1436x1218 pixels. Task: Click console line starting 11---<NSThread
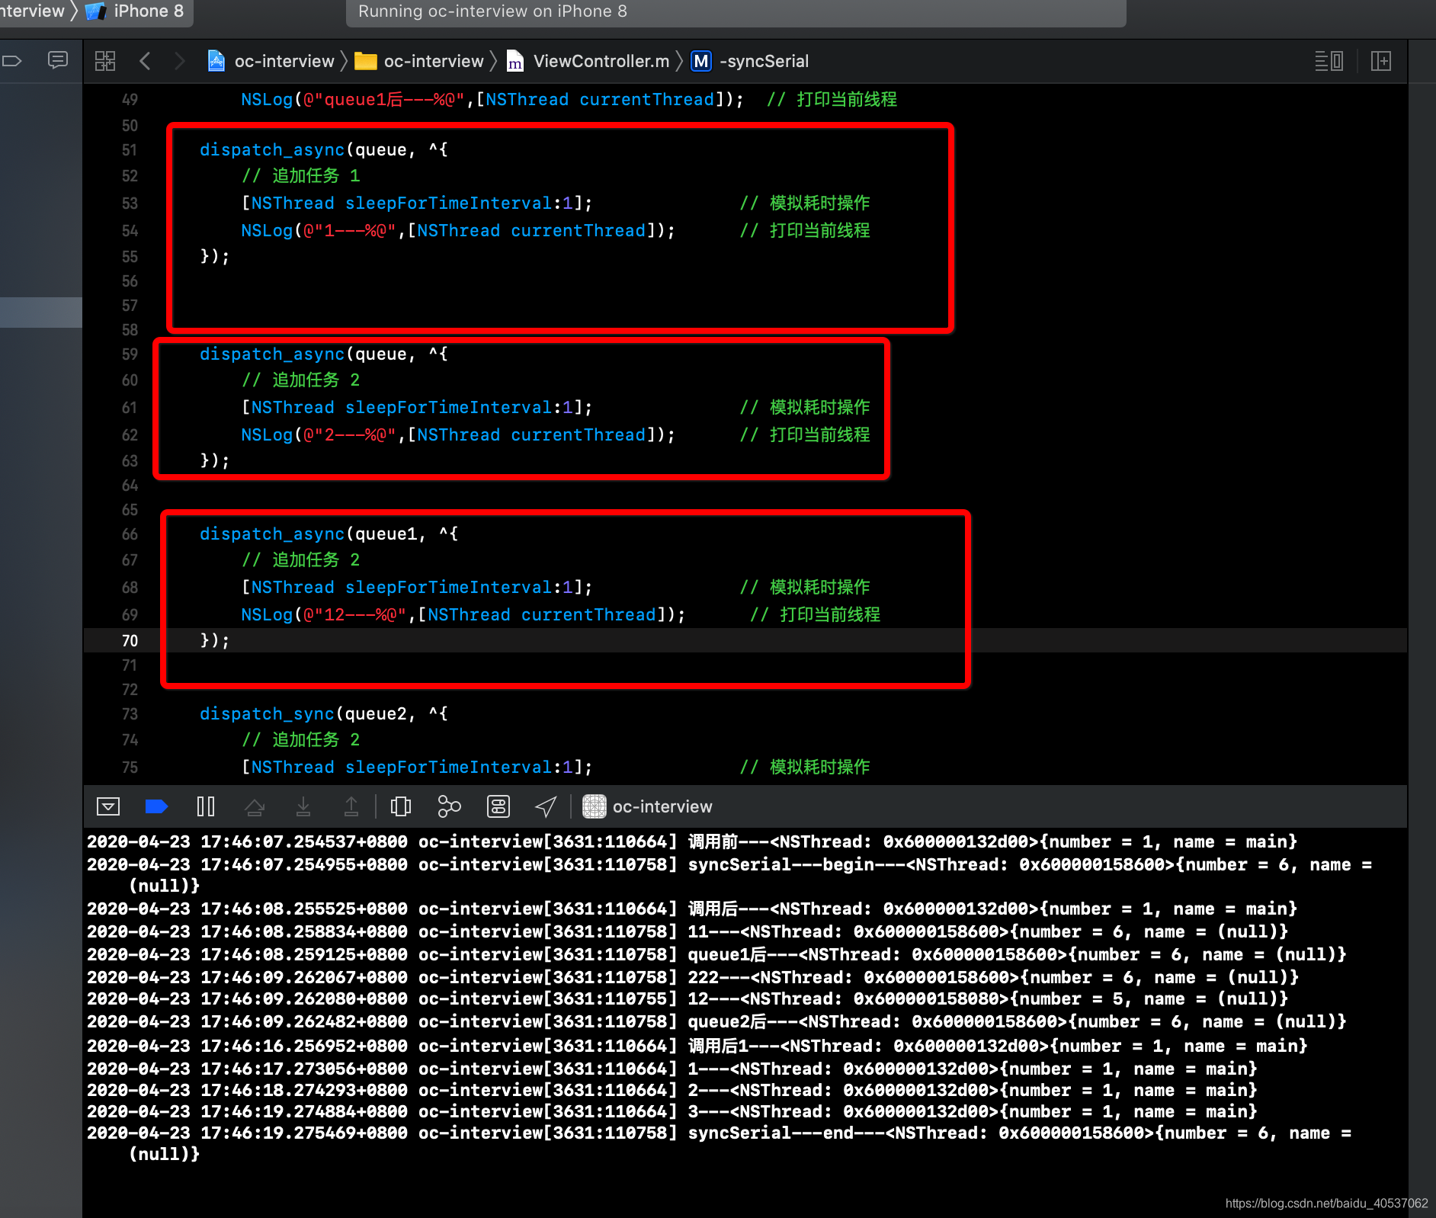687,931
